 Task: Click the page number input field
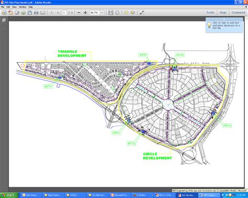click(x=64, y=13)
